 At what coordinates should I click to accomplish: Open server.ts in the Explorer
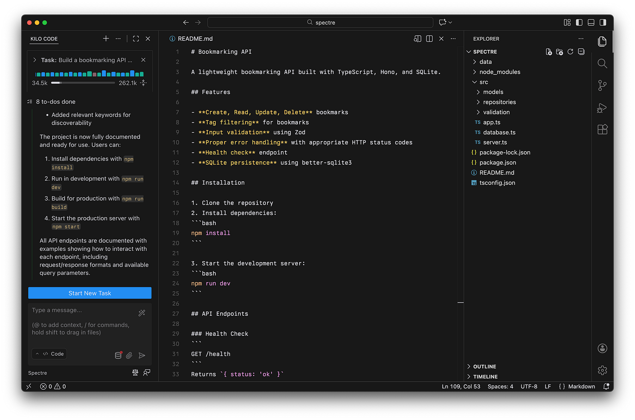(x=495, y=142)
